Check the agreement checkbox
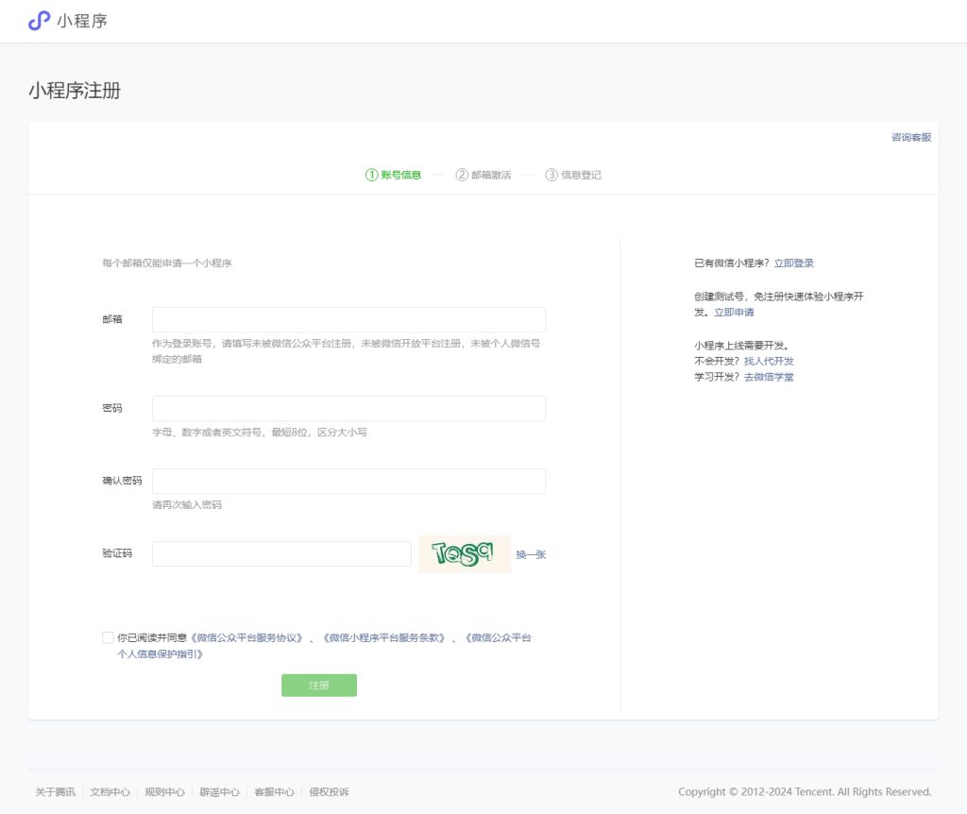Screen dimensions: 967x814 (108, 637)
